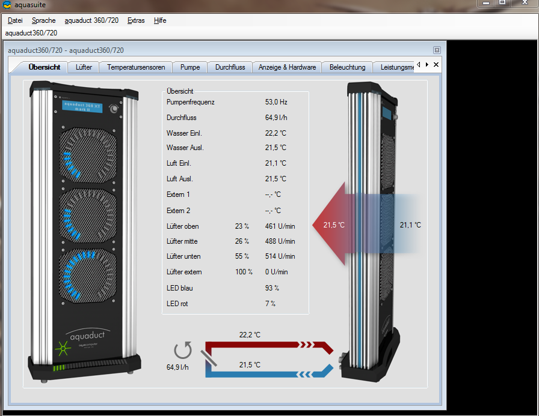Click the 64,9 l/h label under flow icon
The width and height of the screenshot is (539, 416).
point(177,367)
